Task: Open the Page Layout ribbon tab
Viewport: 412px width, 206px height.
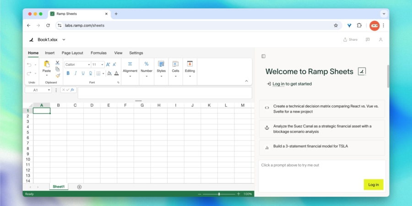Action: [x=72, y=53]
